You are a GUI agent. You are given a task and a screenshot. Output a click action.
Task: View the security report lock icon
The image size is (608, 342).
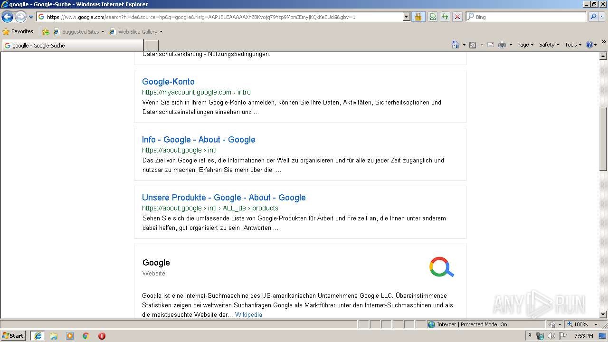[418, 17]
